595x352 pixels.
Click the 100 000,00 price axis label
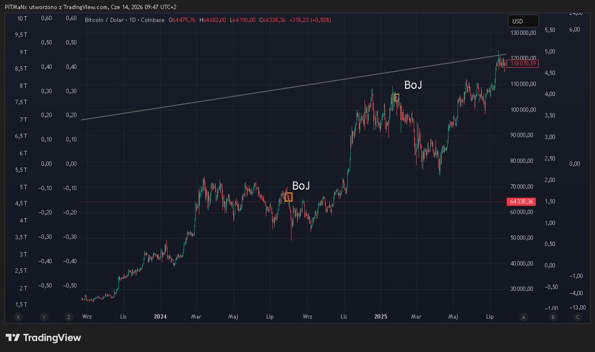pyautogui.click(x=523, y=110)
